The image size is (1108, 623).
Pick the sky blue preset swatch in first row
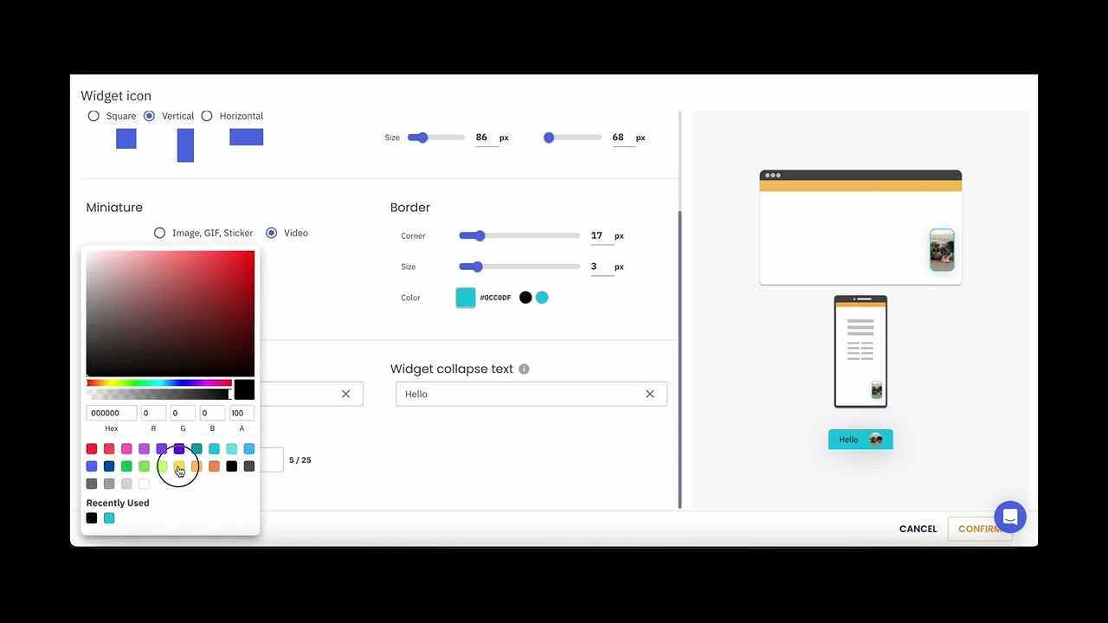[249, 448]
